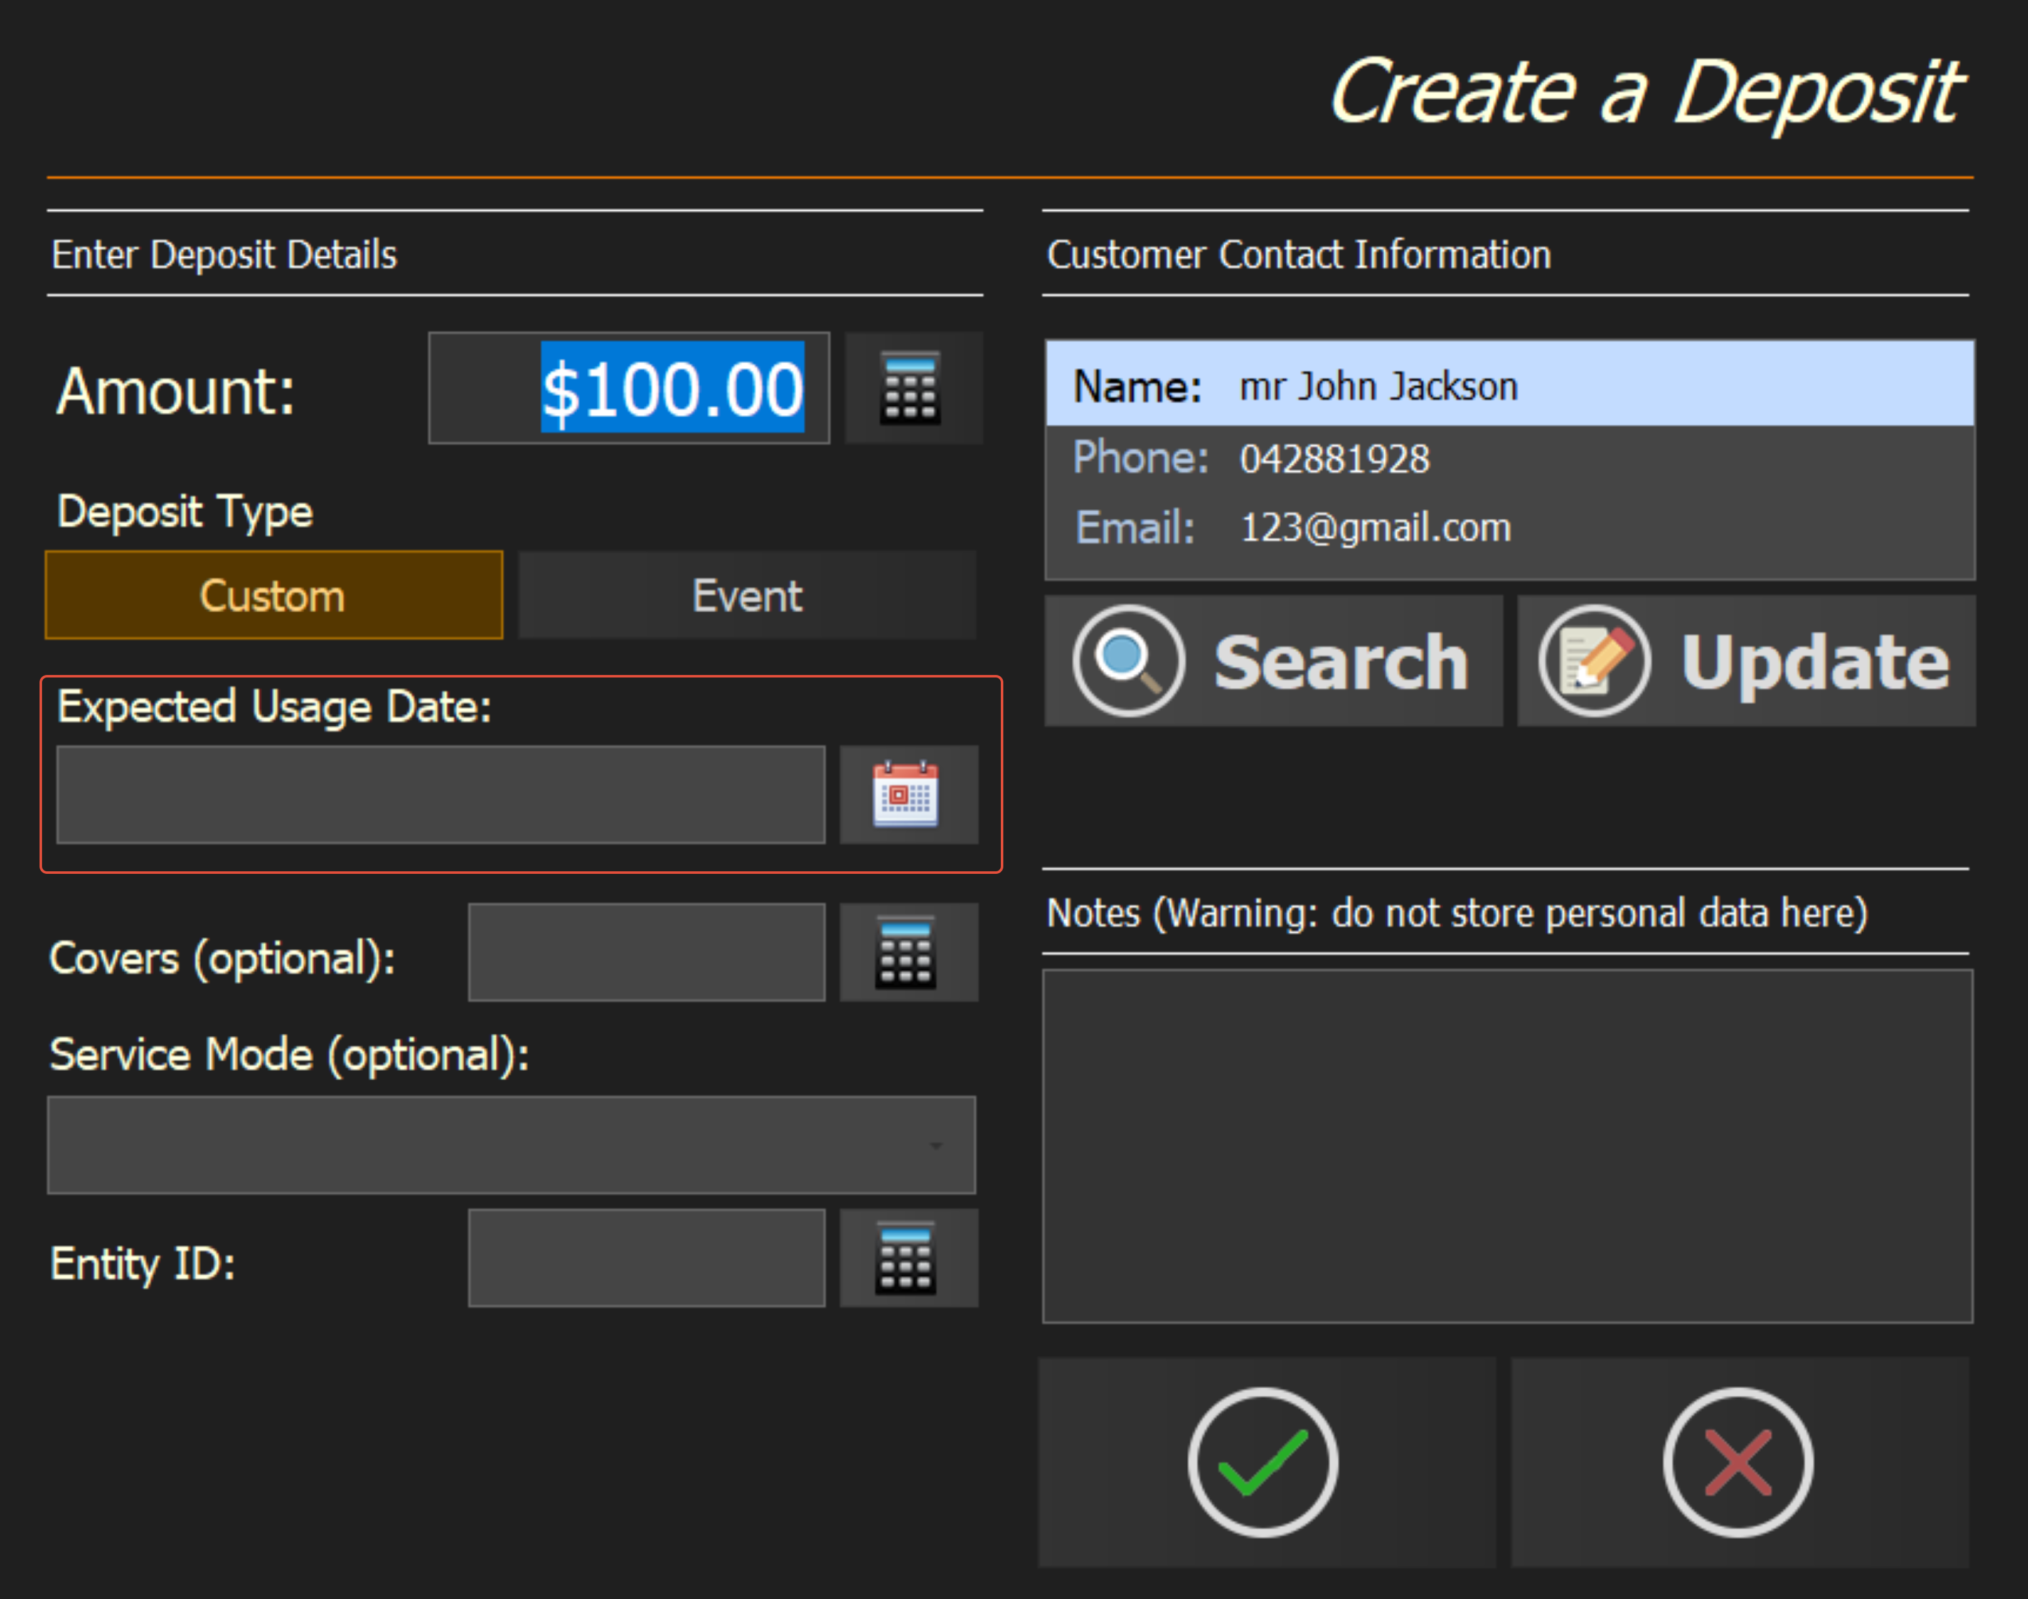This screenshot has width=2028, height=1599.
Task: Select the Name row mr John Jackson
Action: [1508, 385]
